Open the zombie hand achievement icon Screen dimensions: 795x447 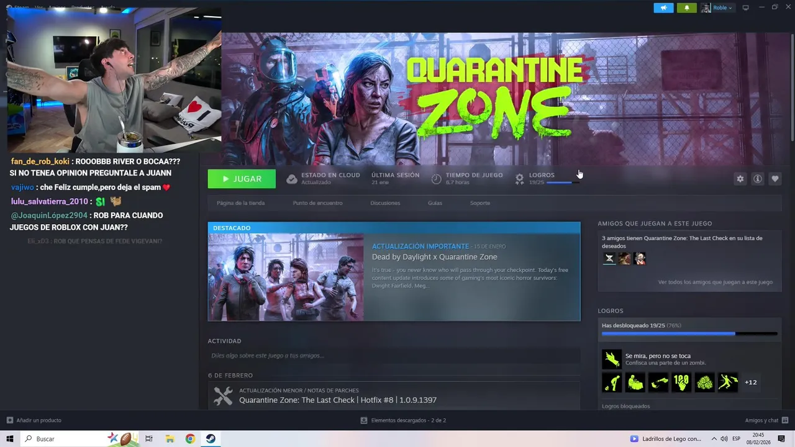click(612, 359)
